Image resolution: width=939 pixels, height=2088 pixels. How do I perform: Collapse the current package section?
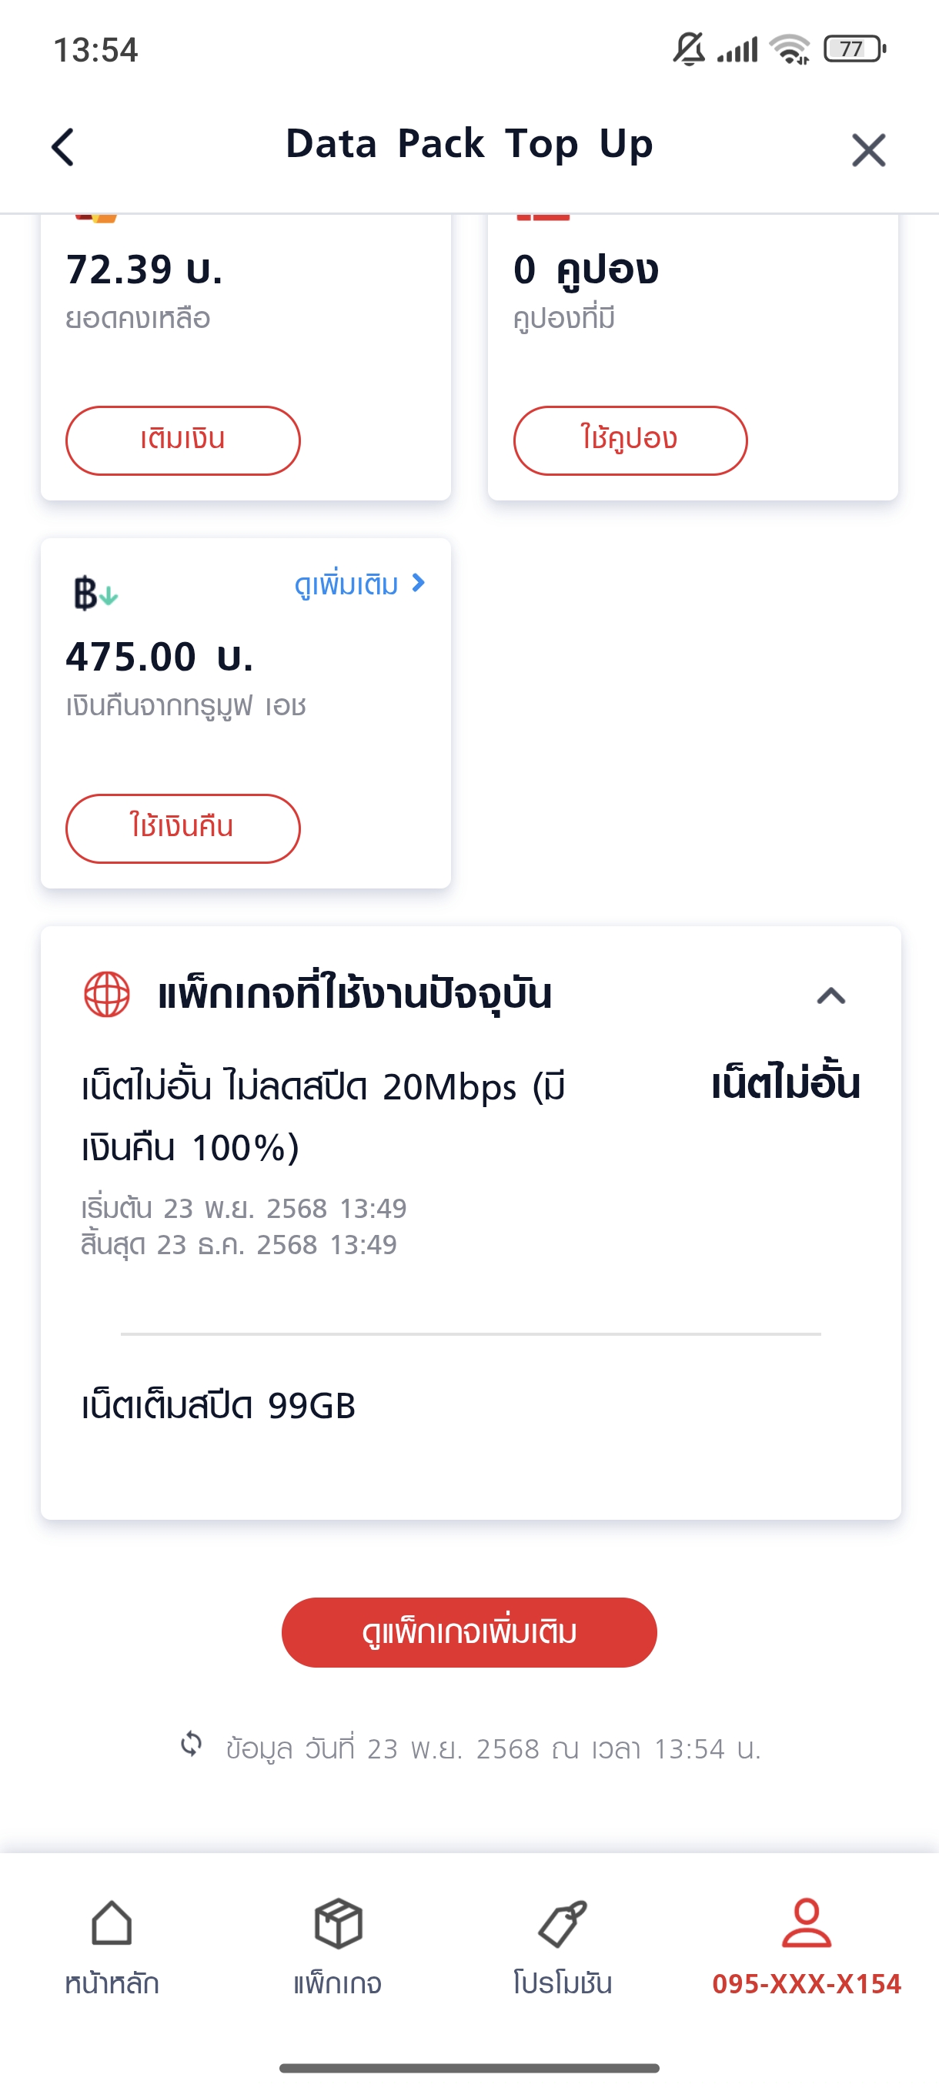(x=830, y=996)
